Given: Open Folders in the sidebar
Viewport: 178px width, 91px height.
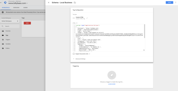Looking at the screenshot, I should point(7,48).
